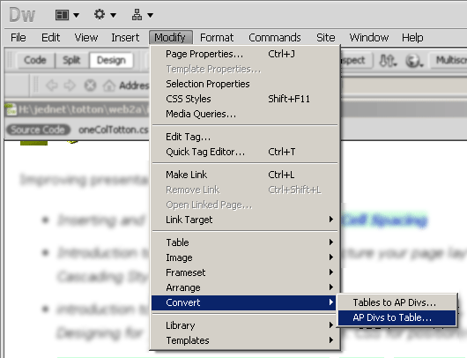This screenshot has height=358, width=467.
Task: Open the Site management icon
Action: pyautogui.click(x=137, y=15)
